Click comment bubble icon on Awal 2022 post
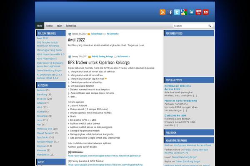 coord(105,34)
